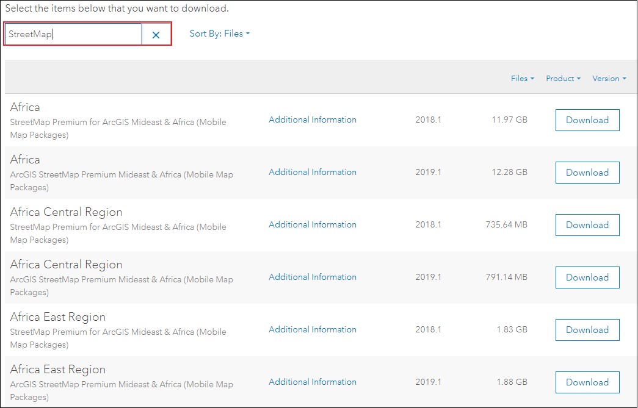638x408 pixels.
Task: Click the 1.83 GB file size value
Action: click(x=512, y=329)
